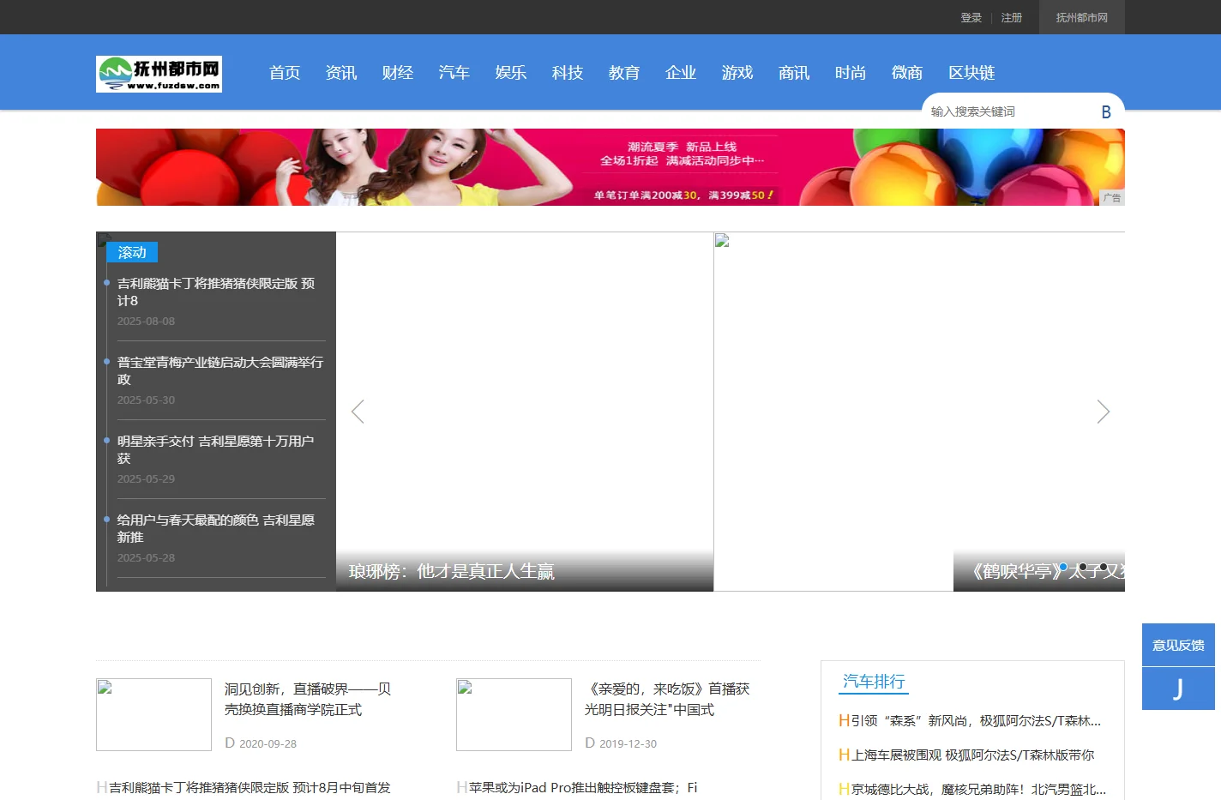Click the J icon under feedback button
This screenshot has height=800, width=1221.
click(x=1178, y=689)
